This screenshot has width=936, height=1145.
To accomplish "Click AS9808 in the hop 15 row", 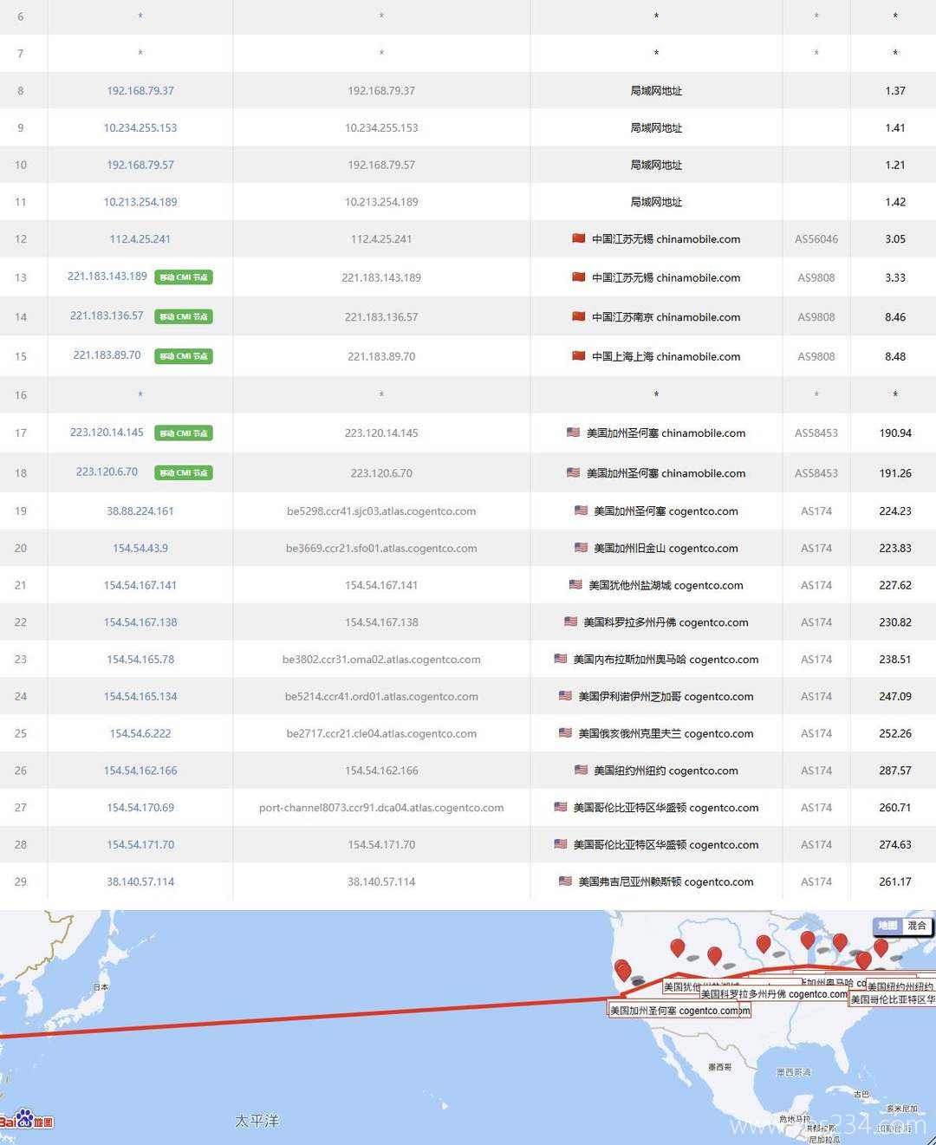I will click(816, 356).
